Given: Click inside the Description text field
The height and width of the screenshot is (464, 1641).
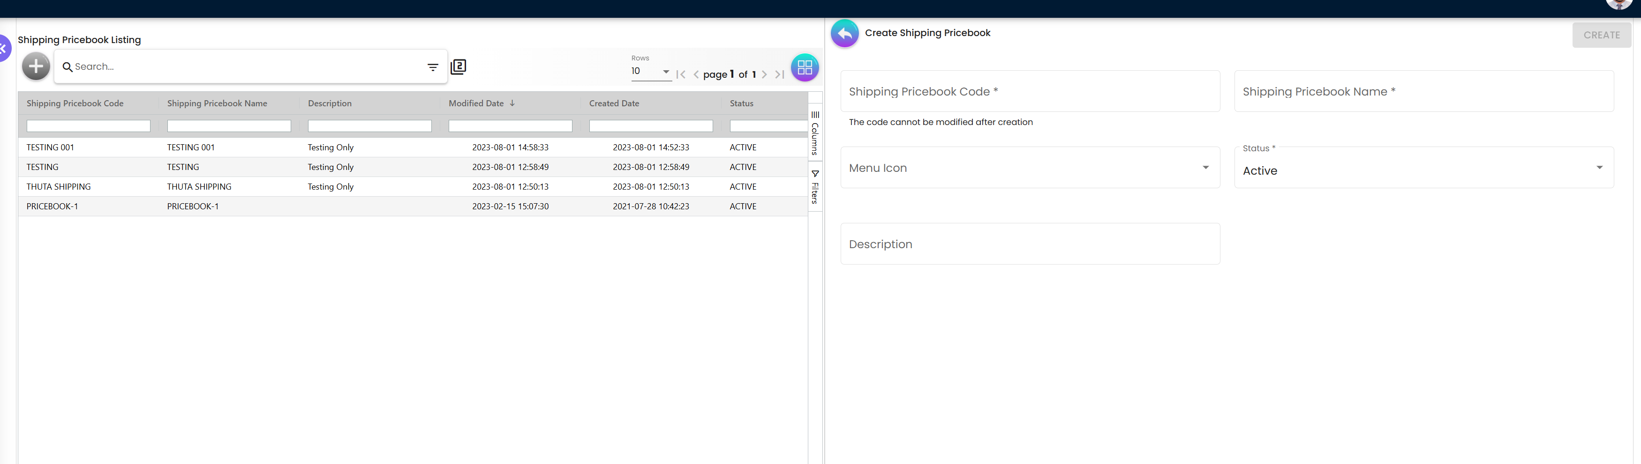Looking at the screenshot, I should [x=1030, y=244].
